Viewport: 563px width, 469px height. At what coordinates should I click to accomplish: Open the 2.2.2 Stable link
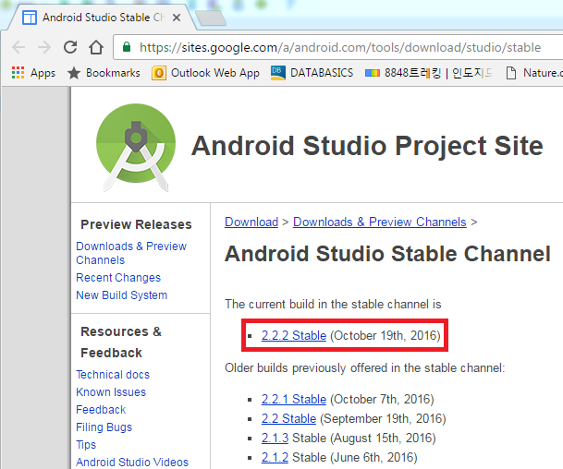coord(294,336)
